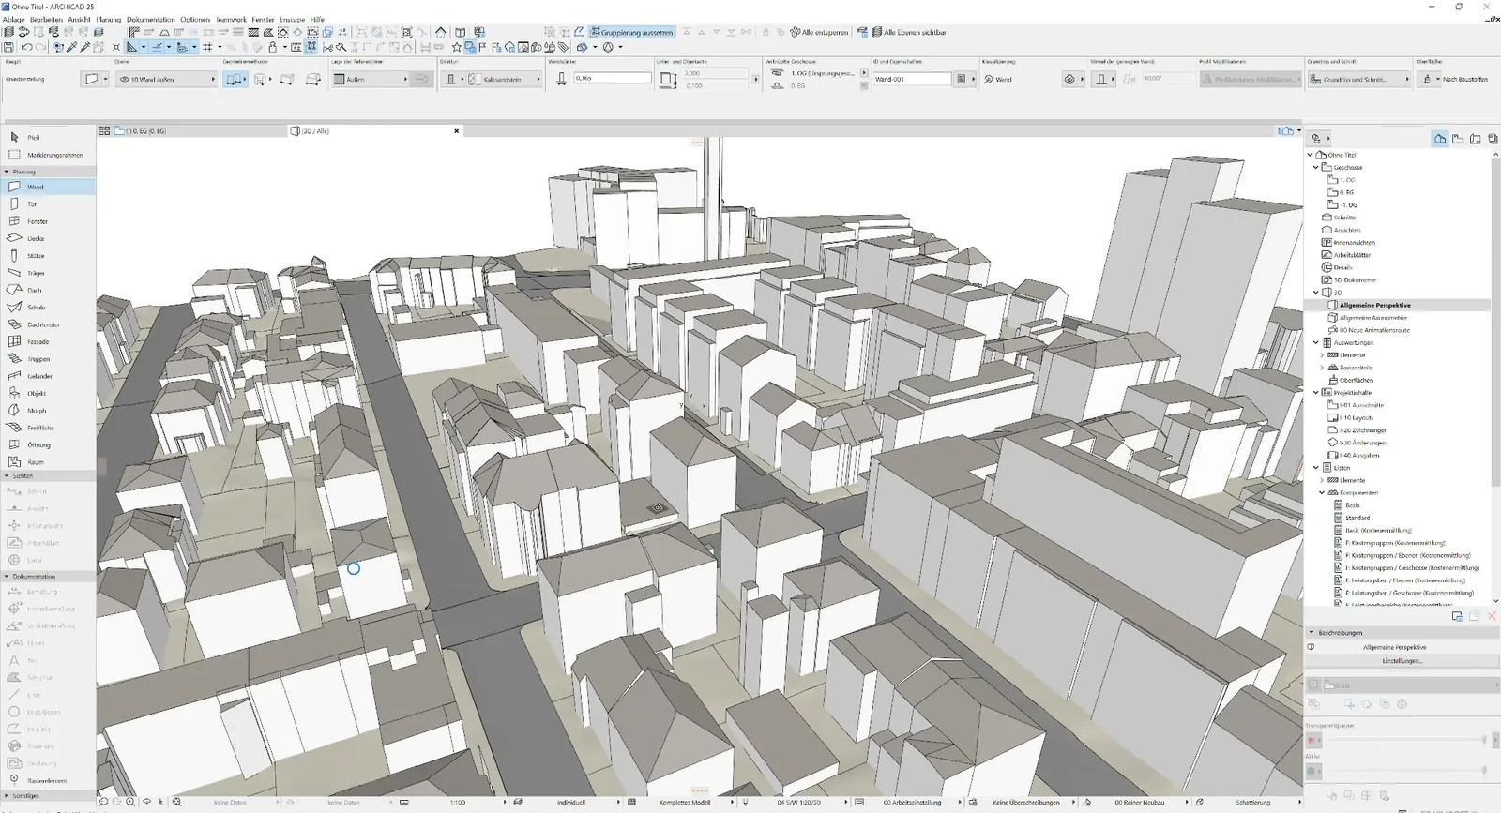Select the Fenster window tool

(x=48, y=221)
